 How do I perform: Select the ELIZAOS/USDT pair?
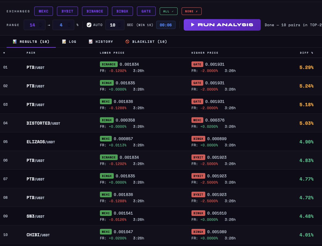41,142
